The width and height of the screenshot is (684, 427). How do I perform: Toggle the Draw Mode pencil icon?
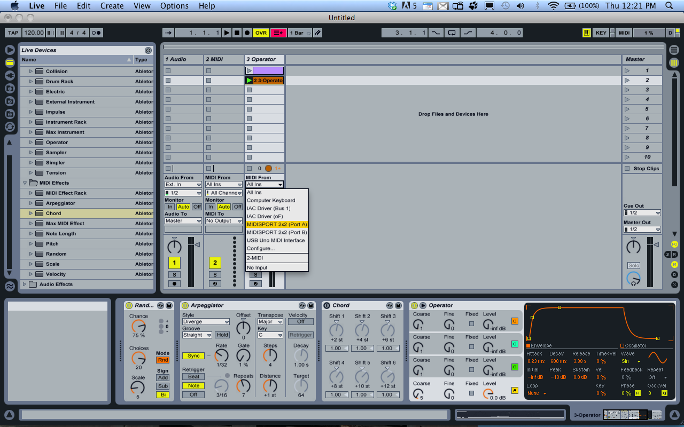tap(318, 33)
